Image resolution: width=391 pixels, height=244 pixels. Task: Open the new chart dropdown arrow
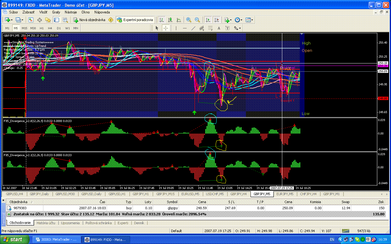(12, 20)
